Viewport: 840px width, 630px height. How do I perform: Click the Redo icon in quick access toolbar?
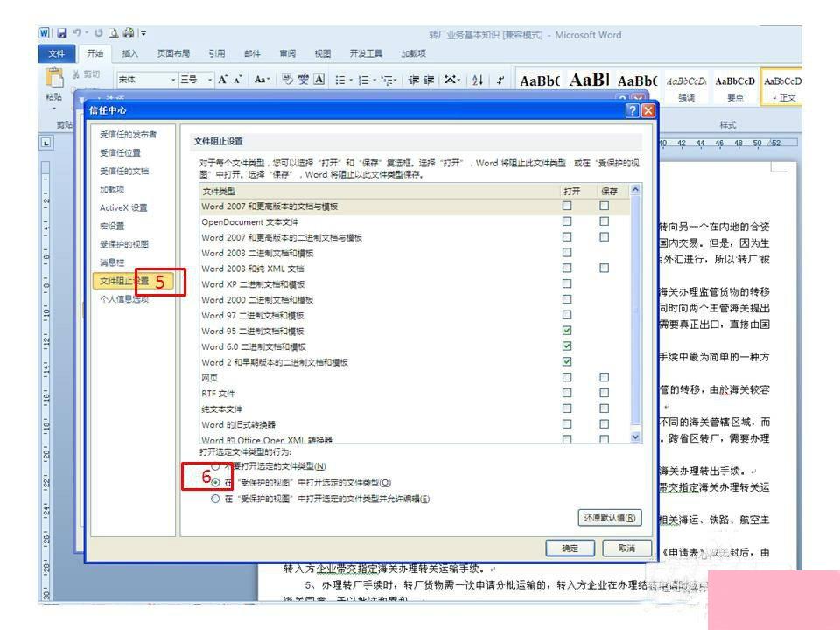point(99,33)
